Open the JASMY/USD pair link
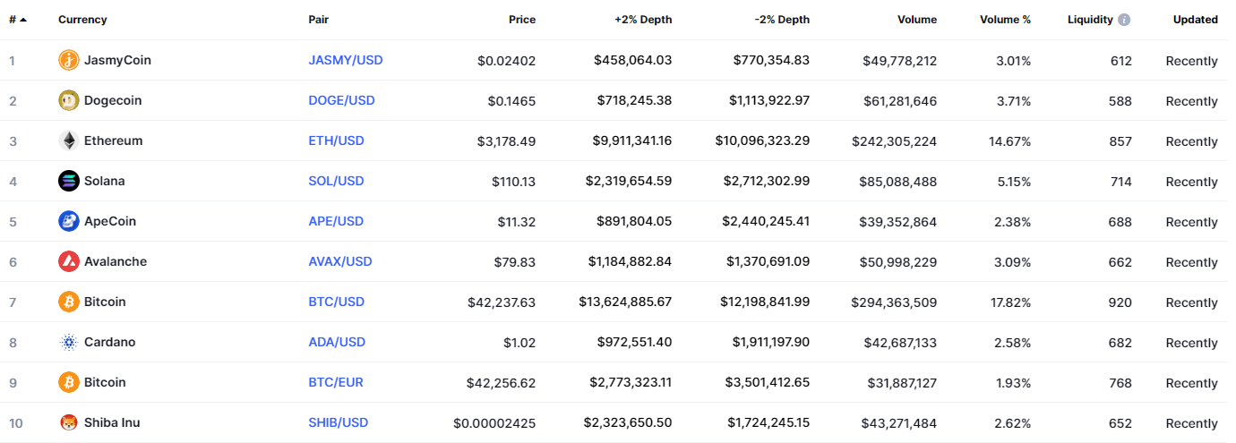 pos(345,60)
